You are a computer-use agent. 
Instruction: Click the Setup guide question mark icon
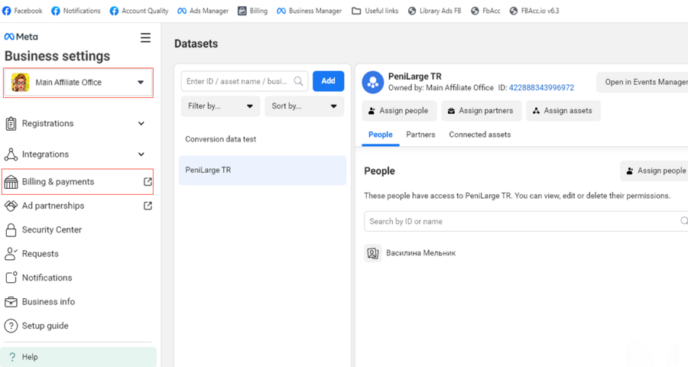coord(11,326)
